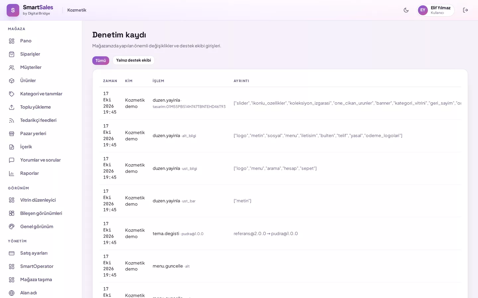
Task: Click the Raporlar chart icon
Action: [x=12, y=174]
